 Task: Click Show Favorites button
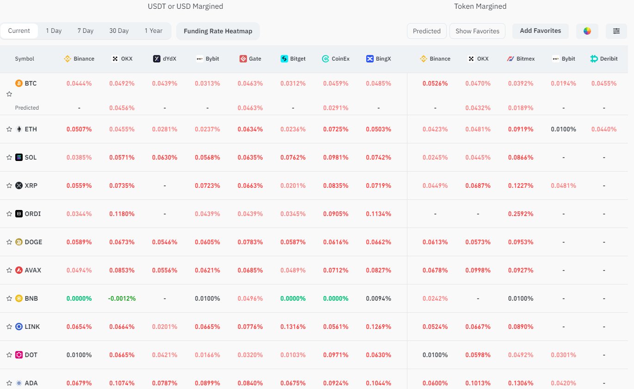click(477, 31)
